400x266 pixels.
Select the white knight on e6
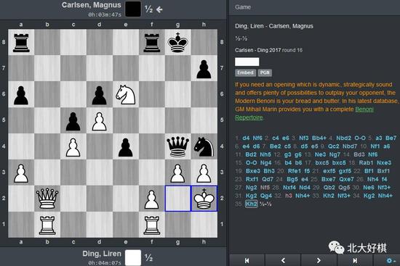point(126,94)
